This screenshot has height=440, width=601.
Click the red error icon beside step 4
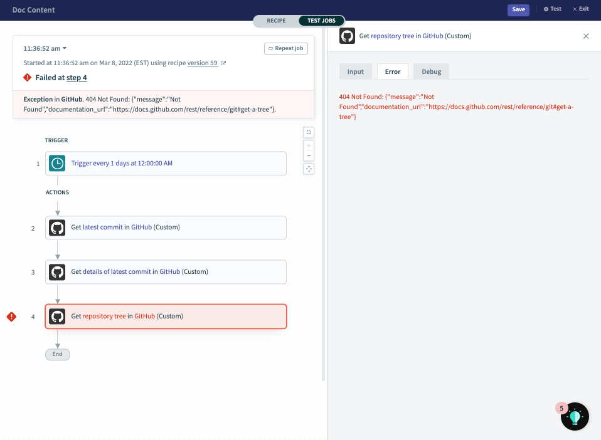11,317
